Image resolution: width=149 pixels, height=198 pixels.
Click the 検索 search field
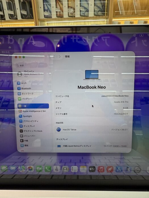click(x=32, y=65)
